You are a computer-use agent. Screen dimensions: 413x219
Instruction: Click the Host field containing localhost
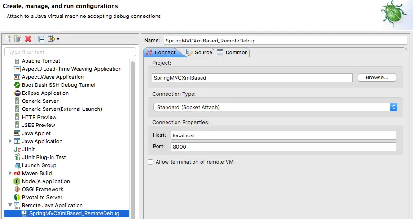click(x=283, y=135)
